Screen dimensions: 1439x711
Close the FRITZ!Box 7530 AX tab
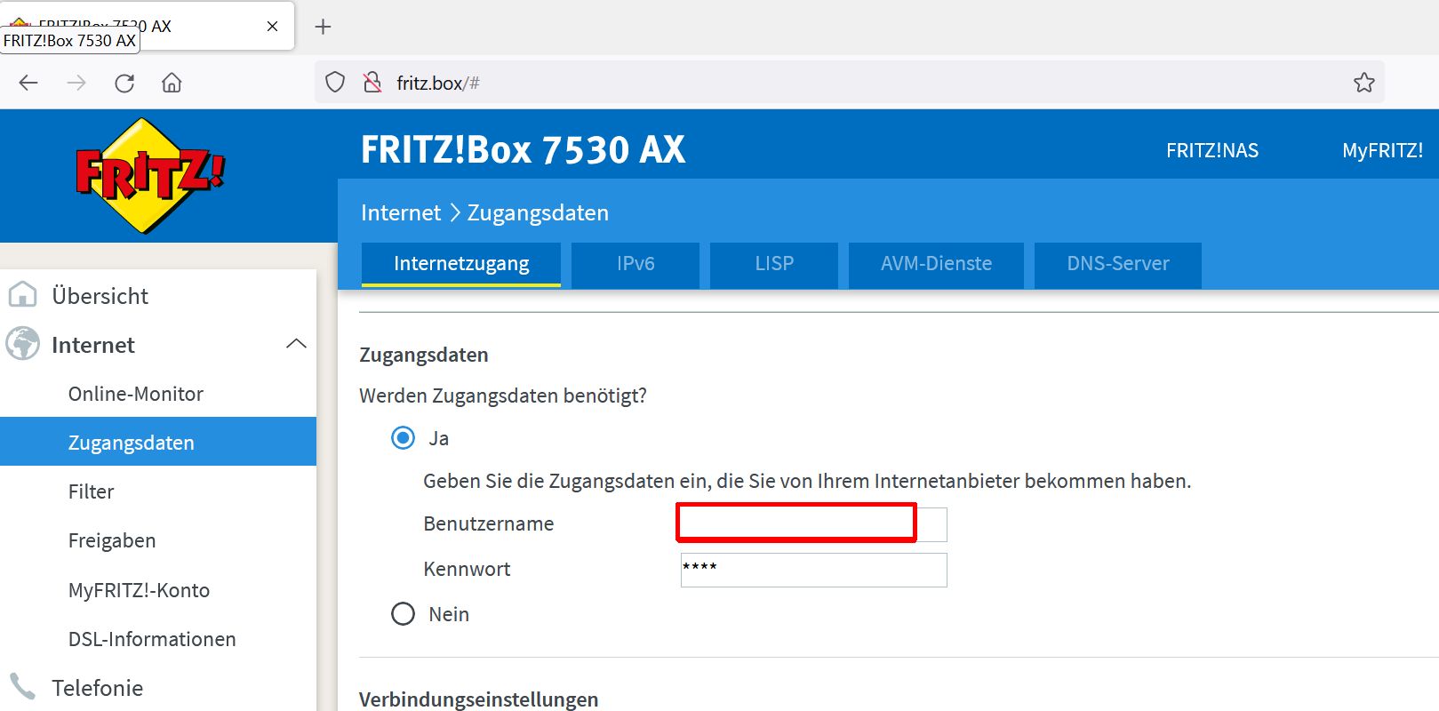pyautogui.click(x=272, y=26)
